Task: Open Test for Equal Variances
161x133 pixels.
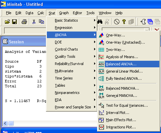Action: coord(129,105)
